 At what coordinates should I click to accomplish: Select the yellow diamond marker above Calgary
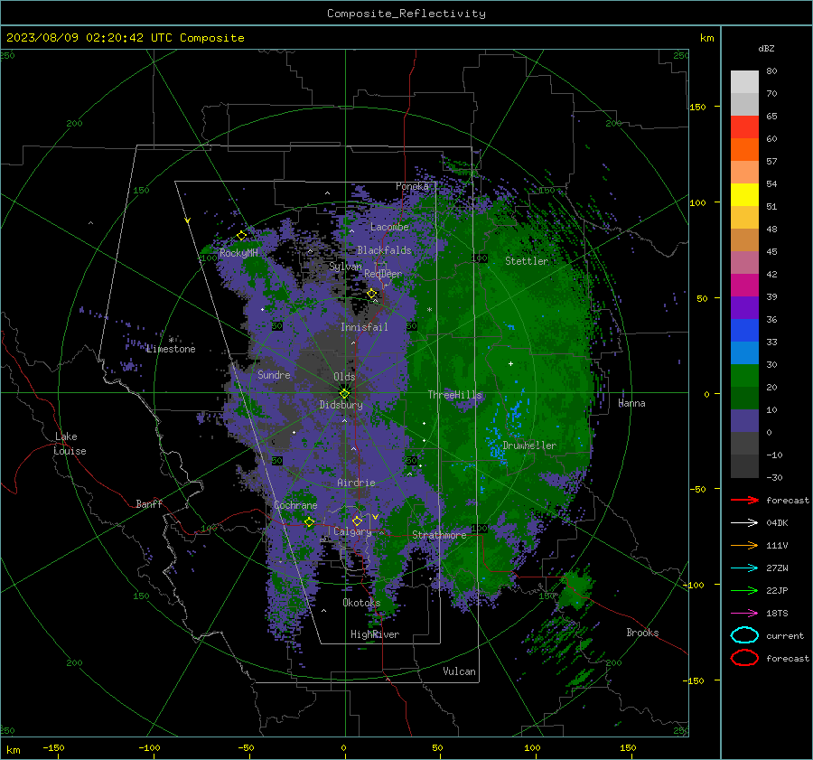point(357,521)
